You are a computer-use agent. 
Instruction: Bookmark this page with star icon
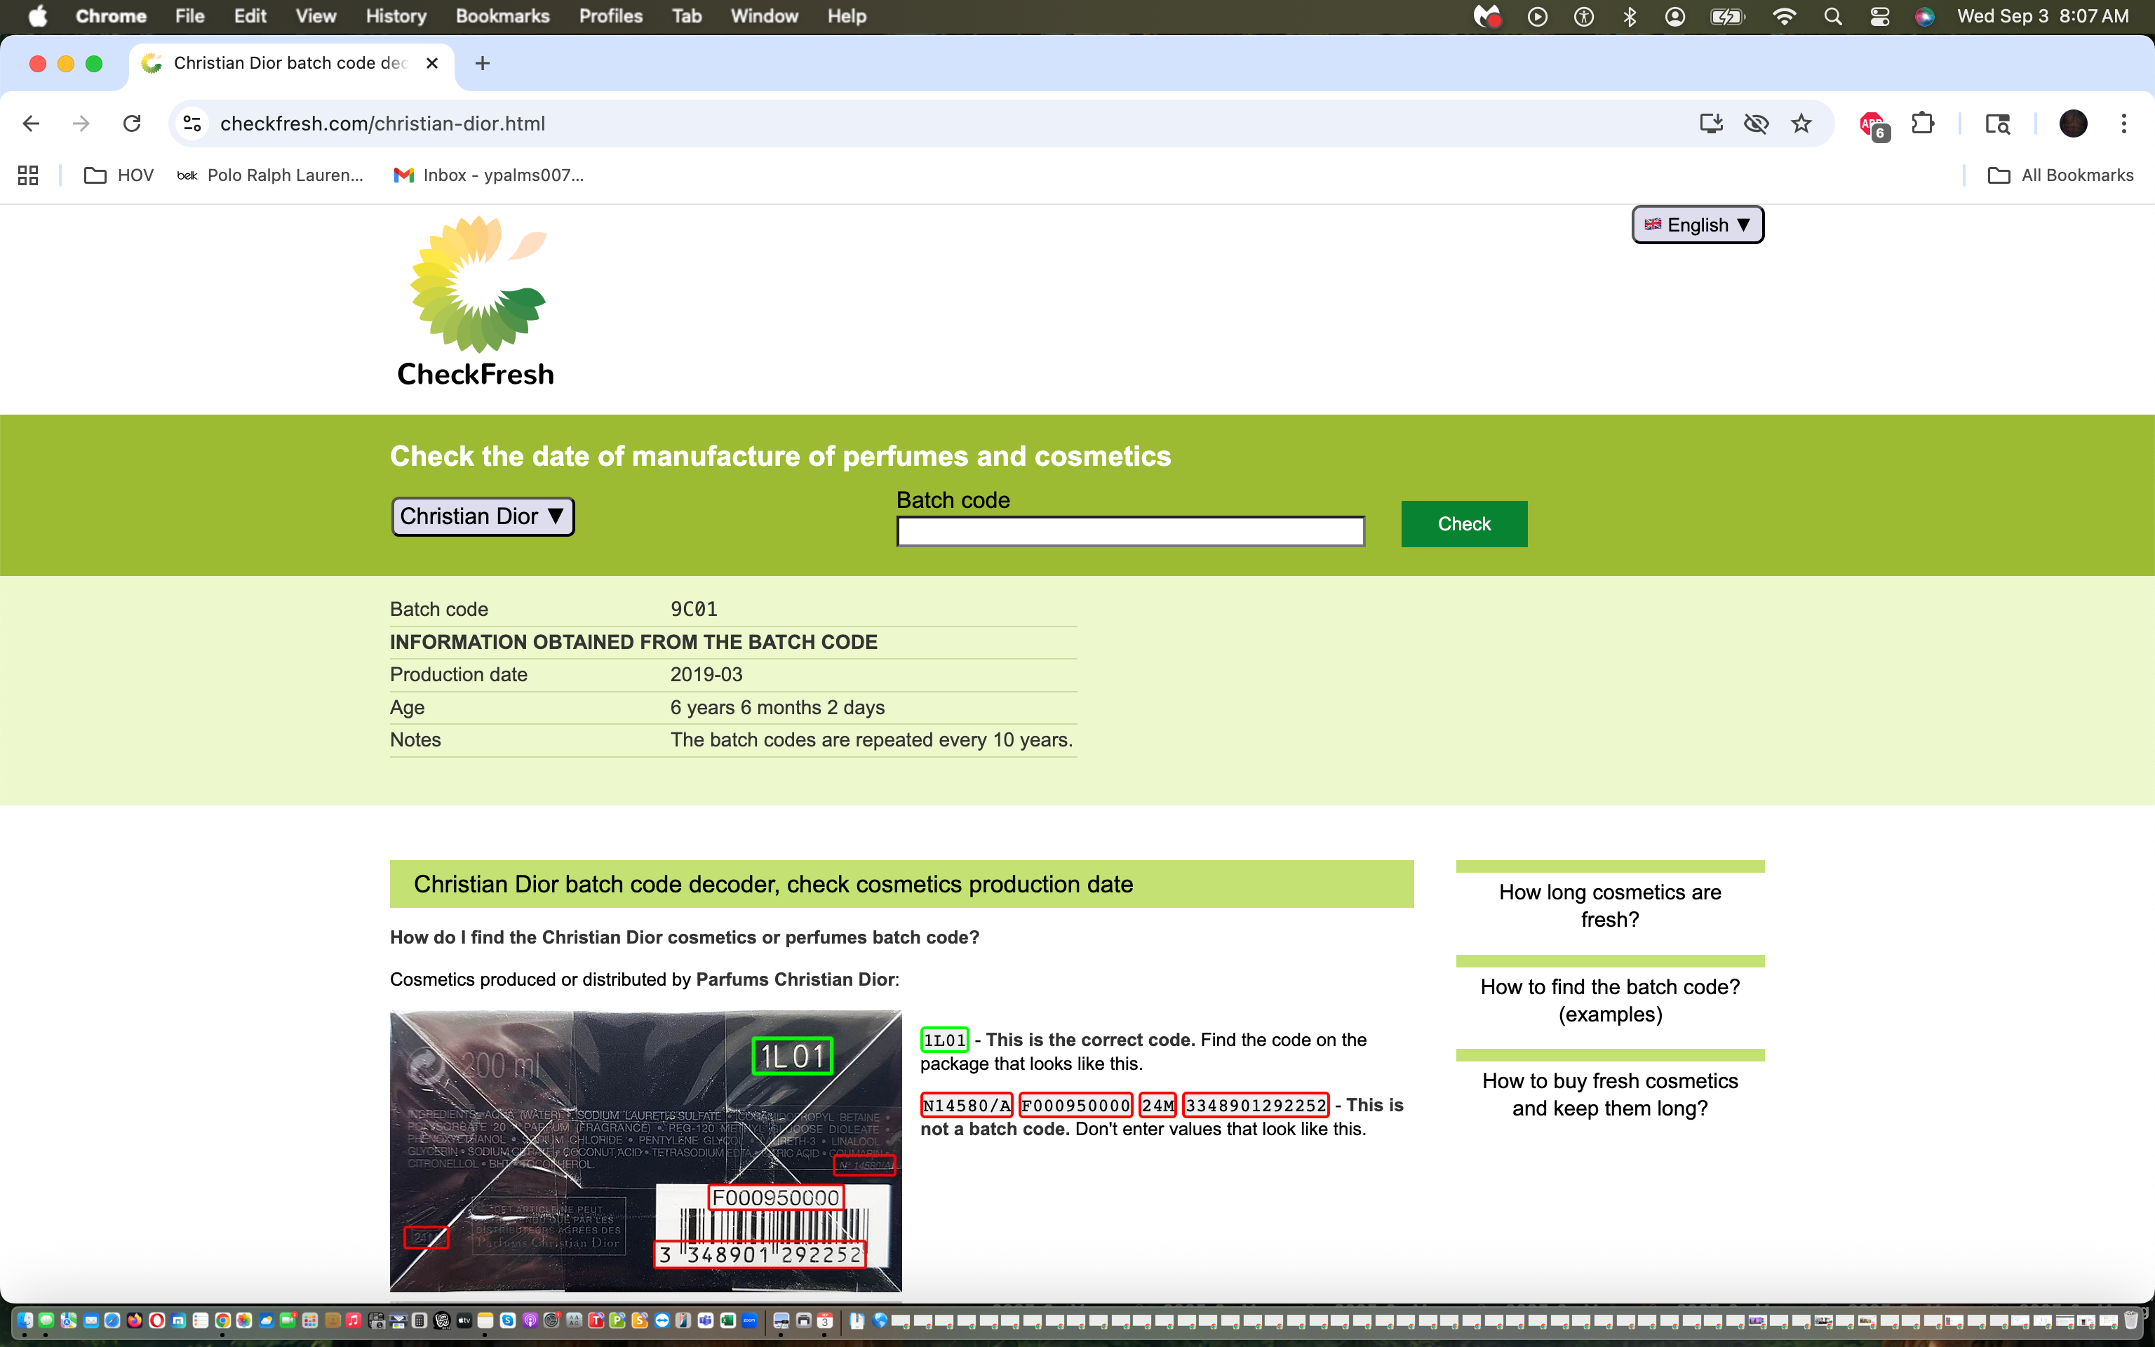point(1801,124)
